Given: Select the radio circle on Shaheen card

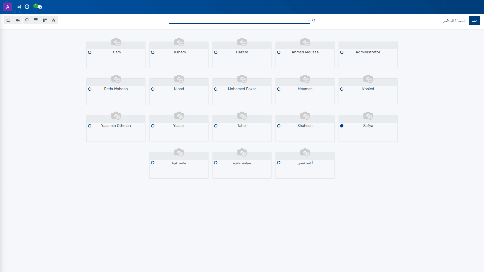Looking at the screenshot, I should [279, 126].
